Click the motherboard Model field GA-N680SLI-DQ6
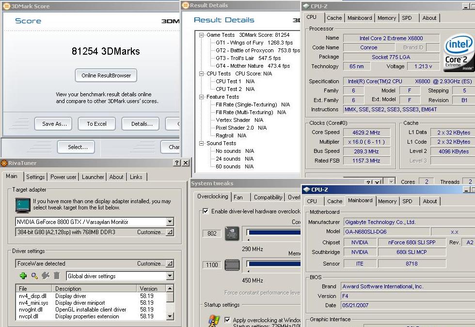 pyautogui.click(x=387, y=232)
